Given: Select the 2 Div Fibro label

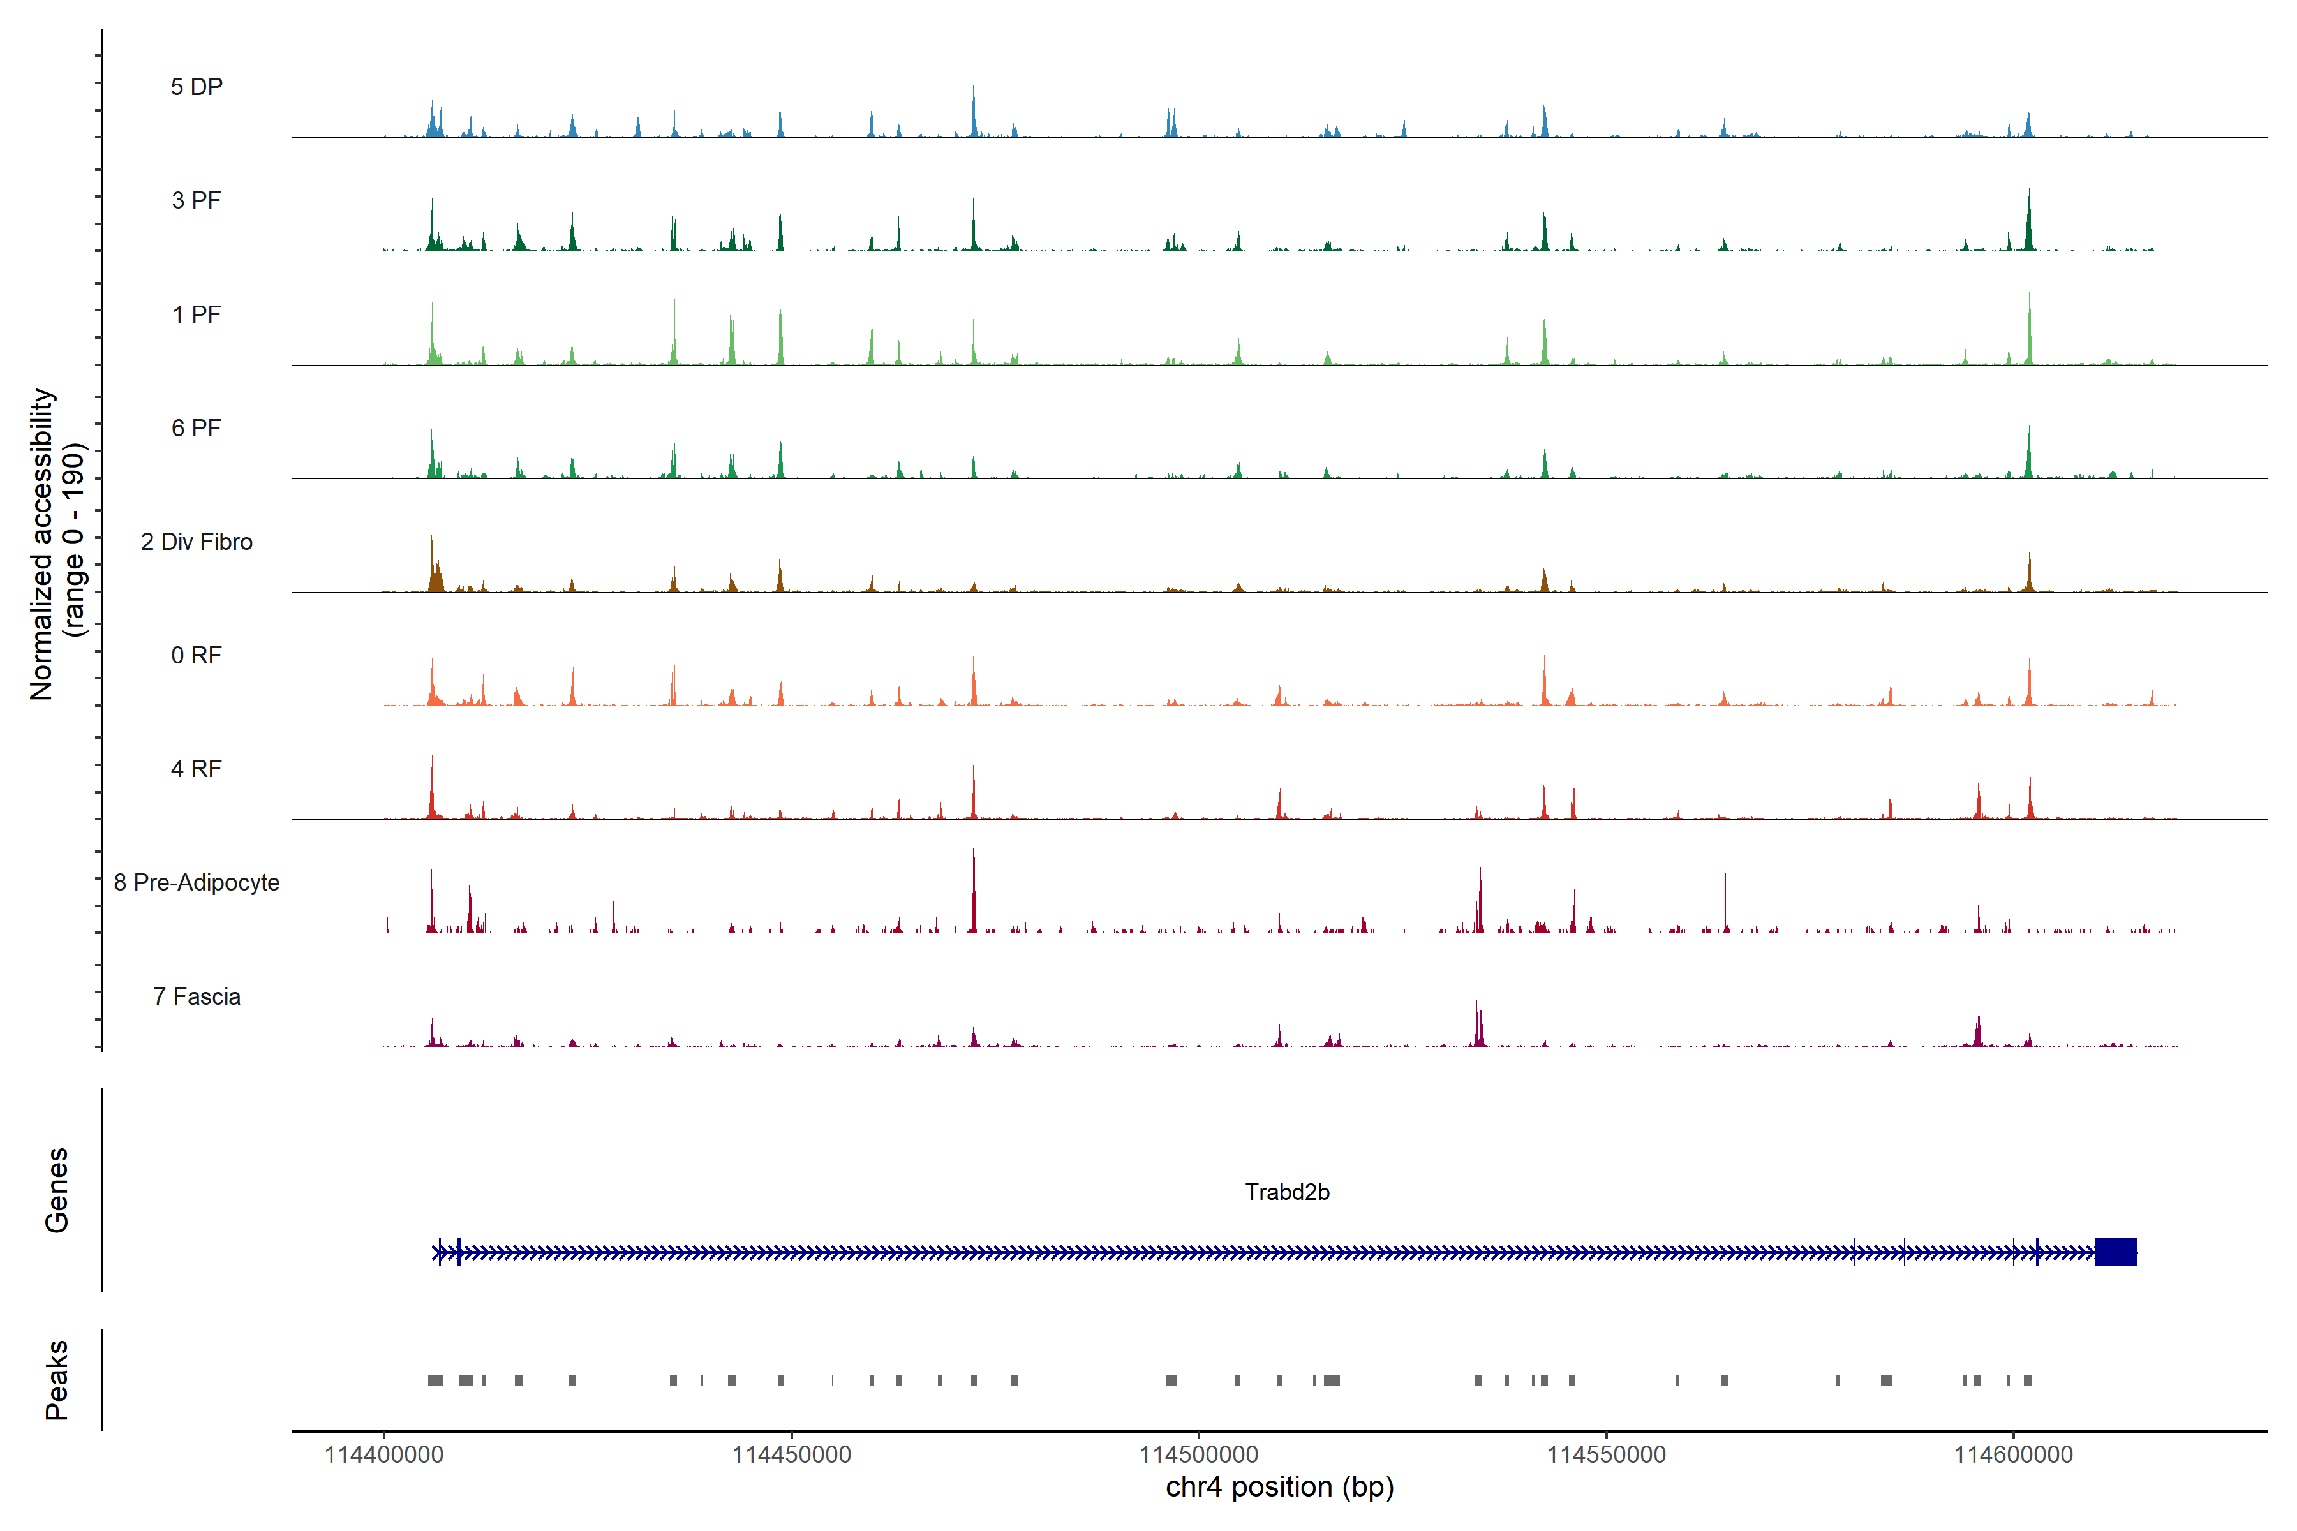Looking at the screenshot, I should 197,542.
